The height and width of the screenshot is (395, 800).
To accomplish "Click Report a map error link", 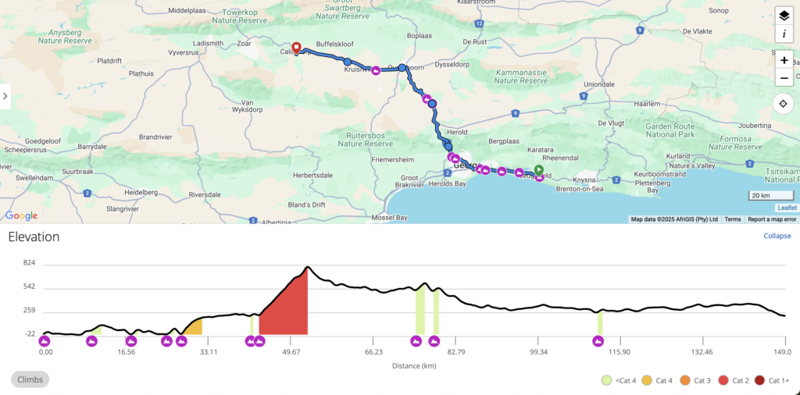I will tap(772, 219).
